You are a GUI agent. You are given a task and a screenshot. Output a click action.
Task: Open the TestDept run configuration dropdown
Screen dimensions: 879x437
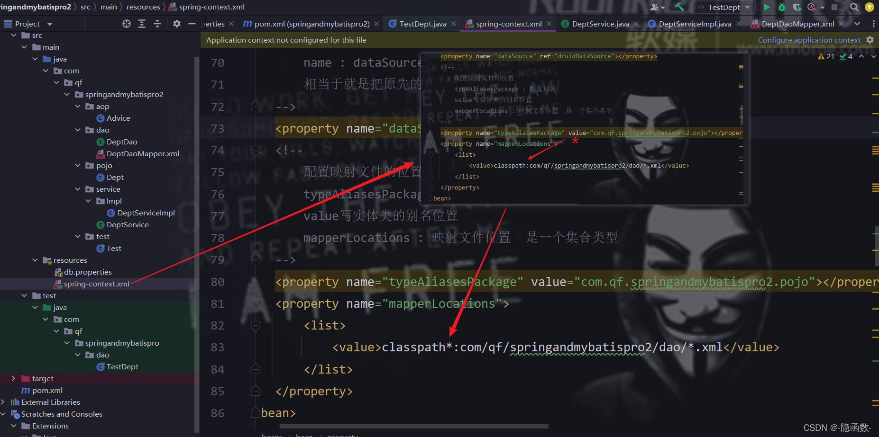723,7
